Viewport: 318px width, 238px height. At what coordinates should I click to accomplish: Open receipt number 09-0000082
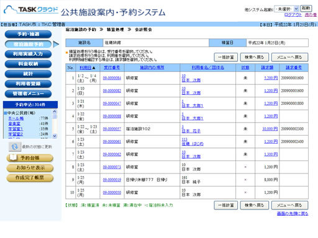click(x=112, y=91)
